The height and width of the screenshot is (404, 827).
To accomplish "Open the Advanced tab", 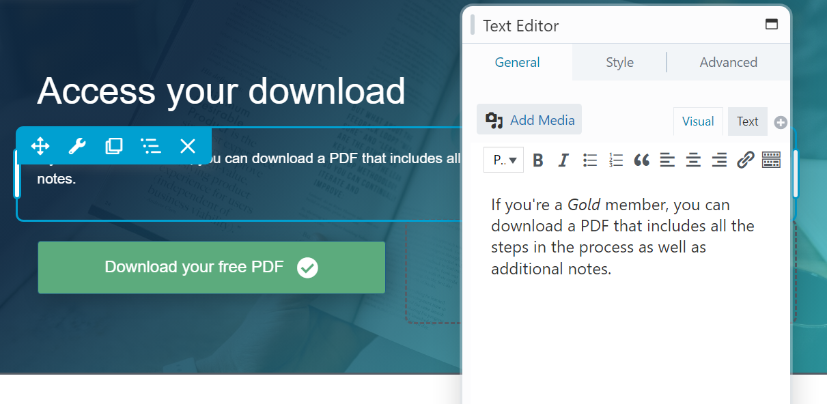I will 728,62.
